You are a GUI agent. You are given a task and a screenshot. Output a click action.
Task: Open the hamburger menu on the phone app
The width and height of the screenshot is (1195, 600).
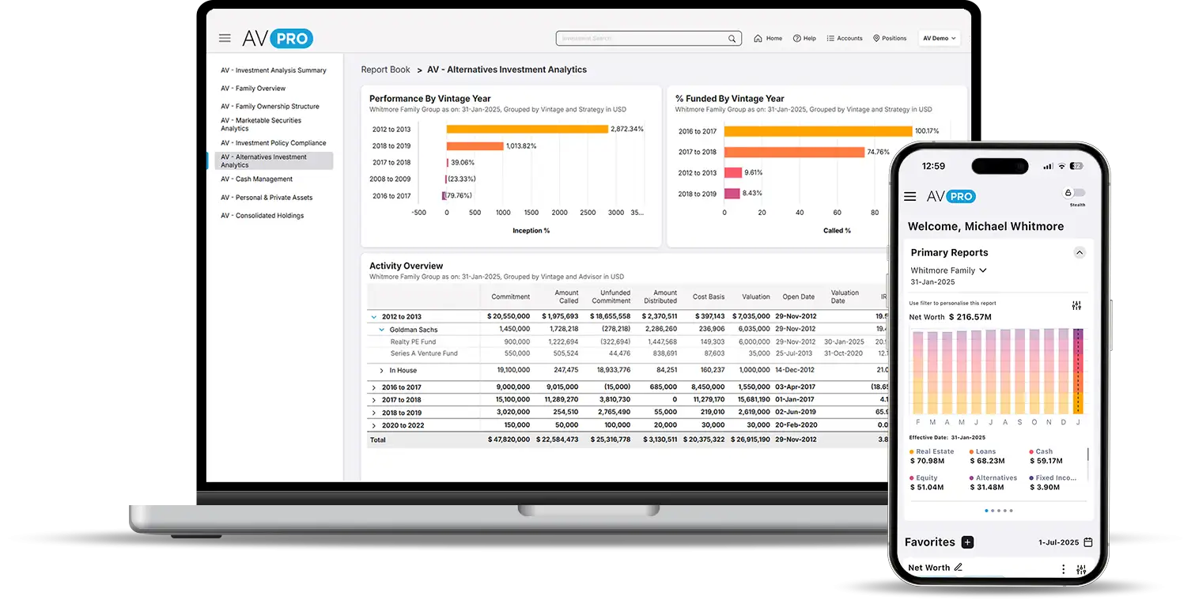click(x=909, y=197)
